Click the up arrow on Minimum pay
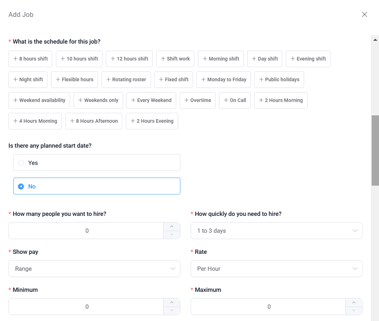The height and width of the screenshot is (321, 379). [172, 302]
